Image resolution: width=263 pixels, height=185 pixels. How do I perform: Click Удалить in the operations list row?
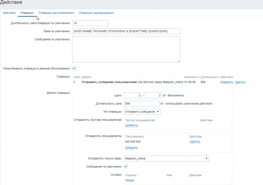240,82
